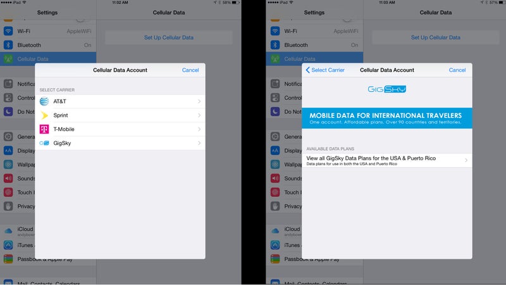The width and height of the screenshot is (506, 285).
Task: Tap the Sprint yellow logo icon
Action: [x=44, y=115]
